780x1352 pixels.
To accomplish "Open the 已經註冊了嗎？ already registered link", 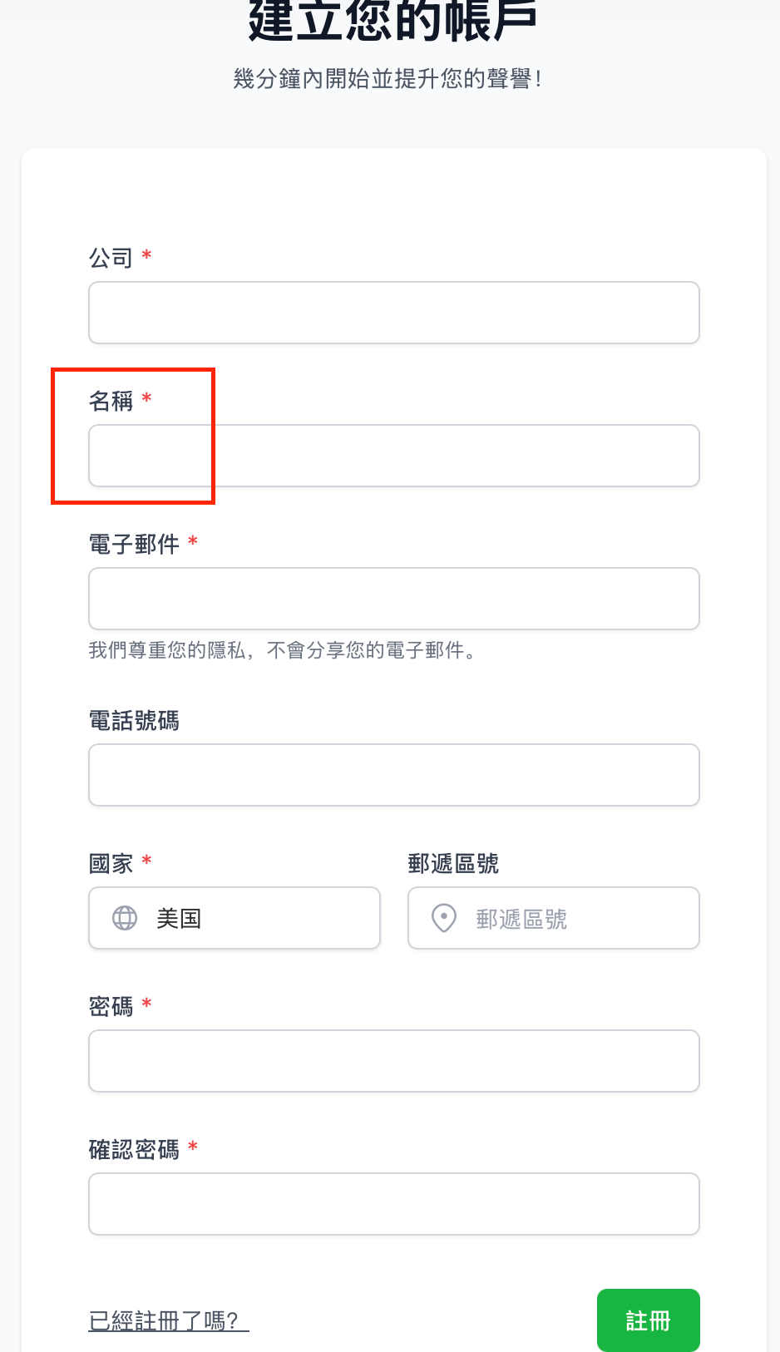I will 169,1320.
